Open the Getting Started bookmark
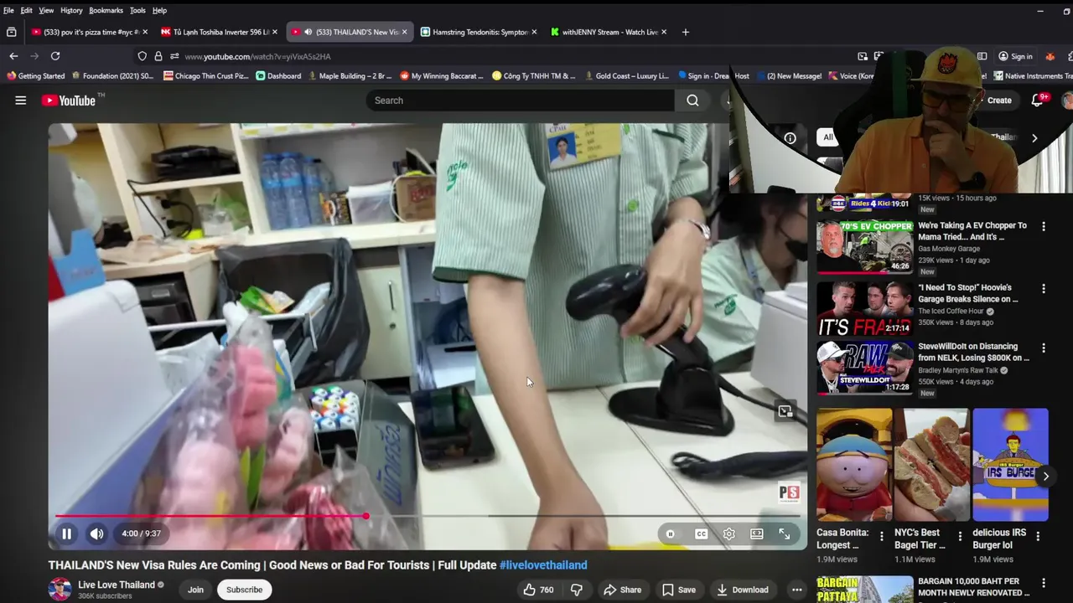This screenshot has width=1073, height=603. [35, 75]
